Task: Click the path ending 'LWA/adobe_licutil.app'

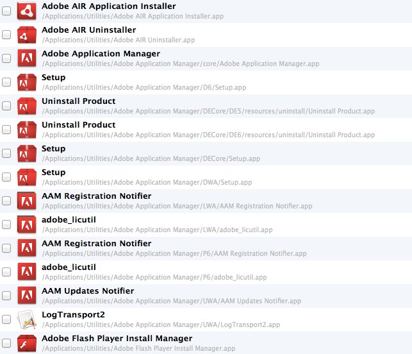Action: point(158,230)
